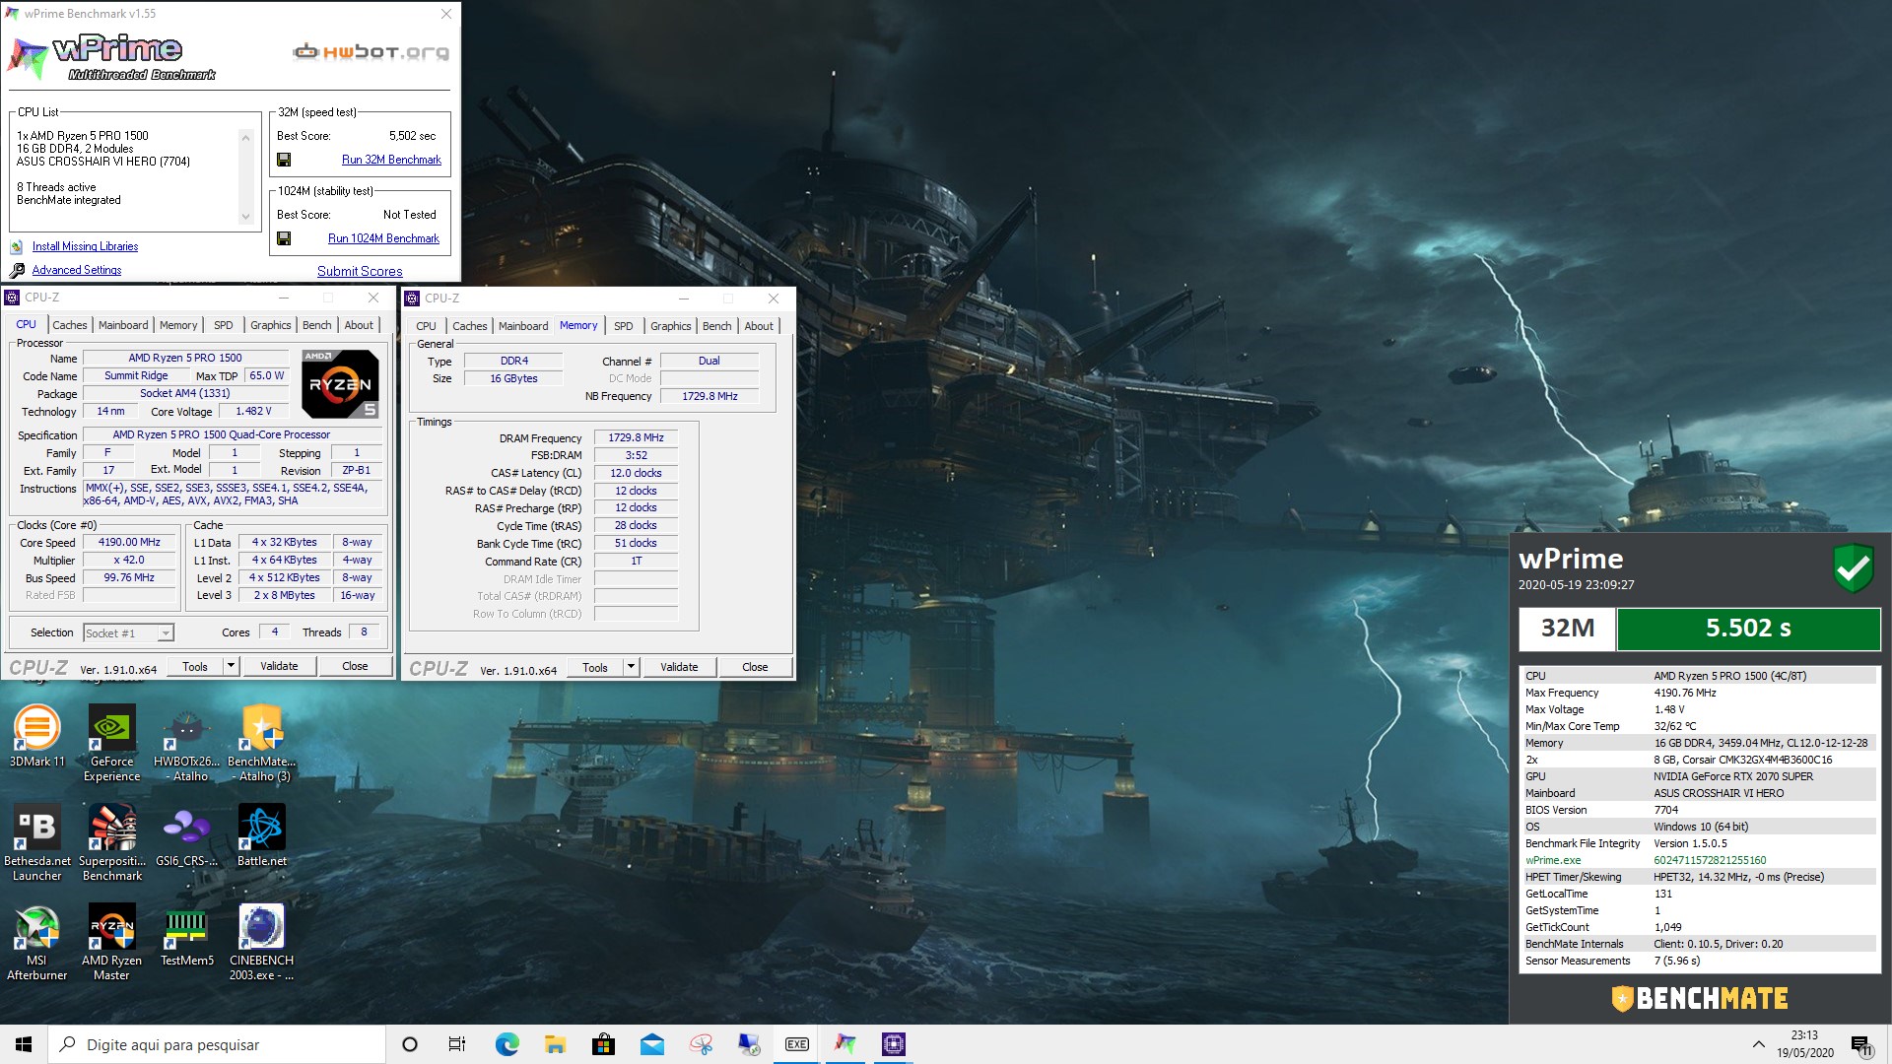Open Tools dropdown arrow in Memory CPU-Z window
The height and width of the screenshot is (1064, 1892).
coord(631,668)
